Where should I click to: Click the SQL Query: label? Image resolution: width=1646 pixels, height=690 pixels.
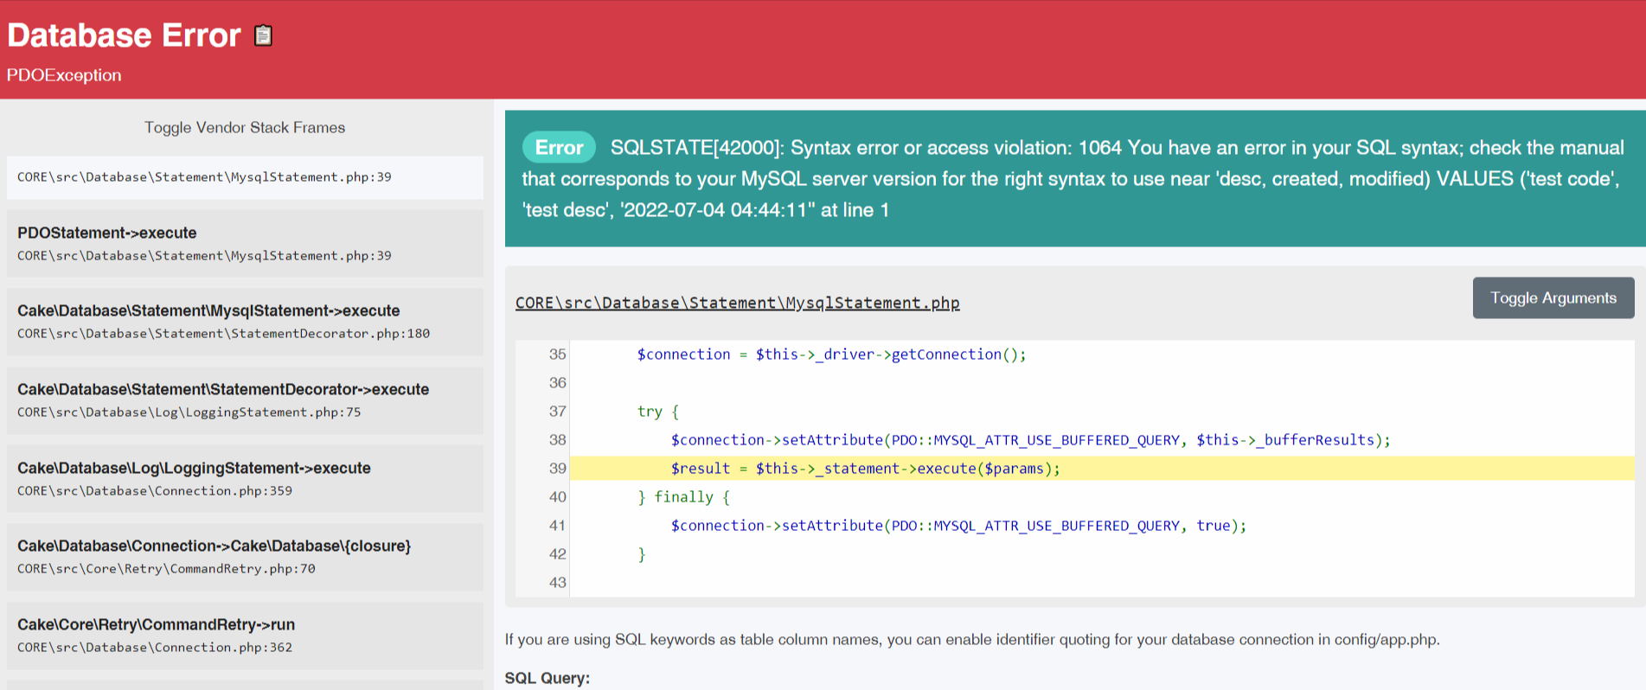(x=548, y=678)
